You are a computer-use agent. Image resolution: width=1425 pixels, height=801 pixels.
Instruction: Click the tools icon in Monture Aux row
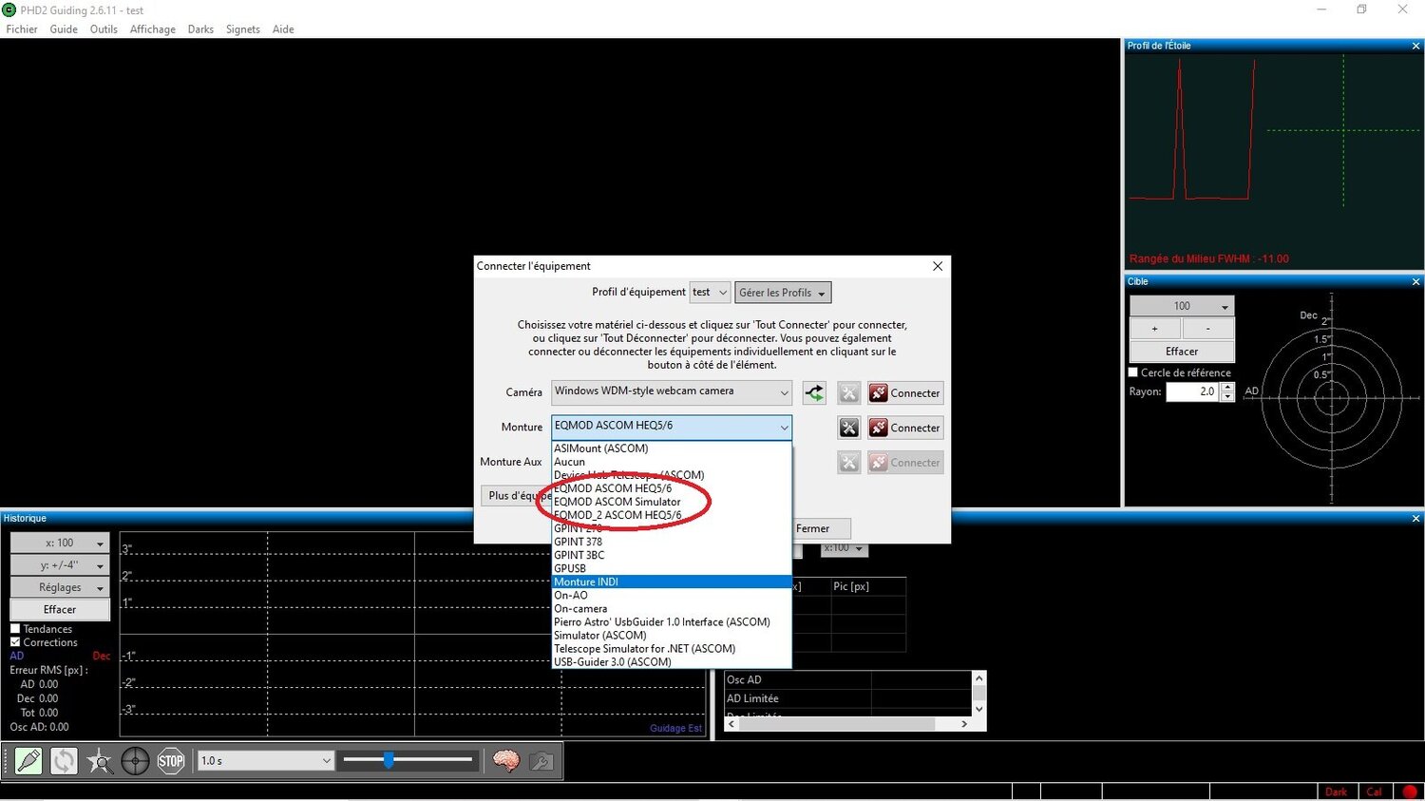click(849, 463)
